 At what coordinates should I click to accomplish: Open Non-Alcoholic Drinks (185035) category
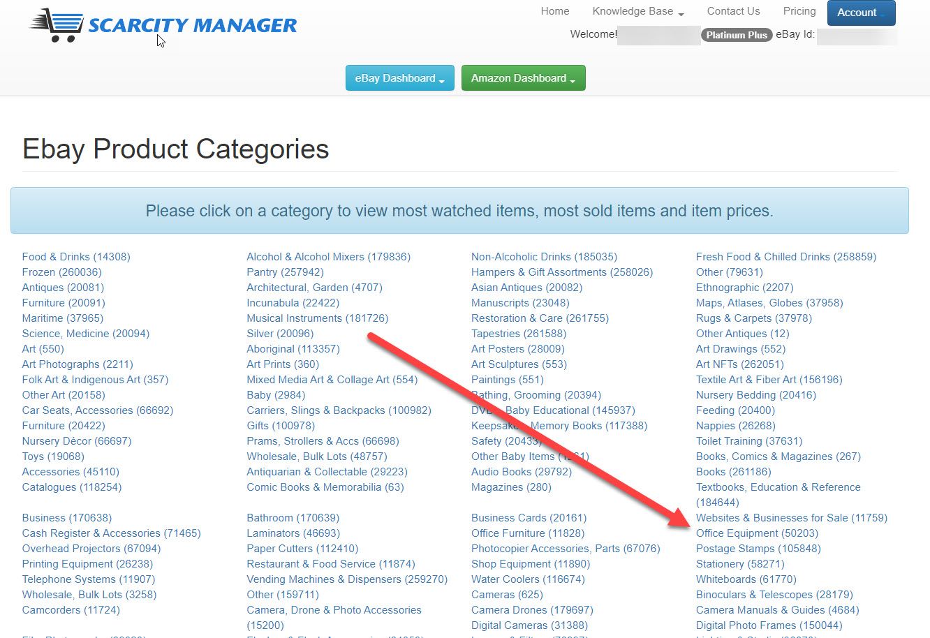pyautogui.click(x=545, y=257)
